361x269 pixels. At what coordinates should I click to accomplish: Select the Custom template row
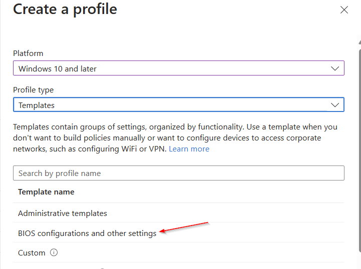32,253
